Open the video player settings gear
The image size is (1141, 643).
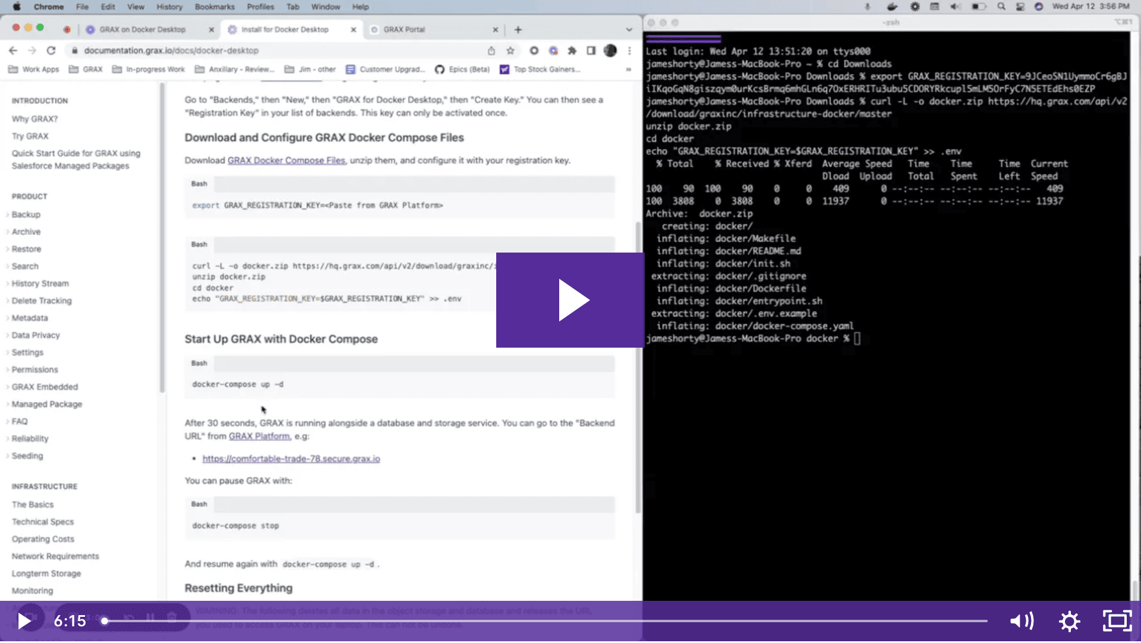1068,621
